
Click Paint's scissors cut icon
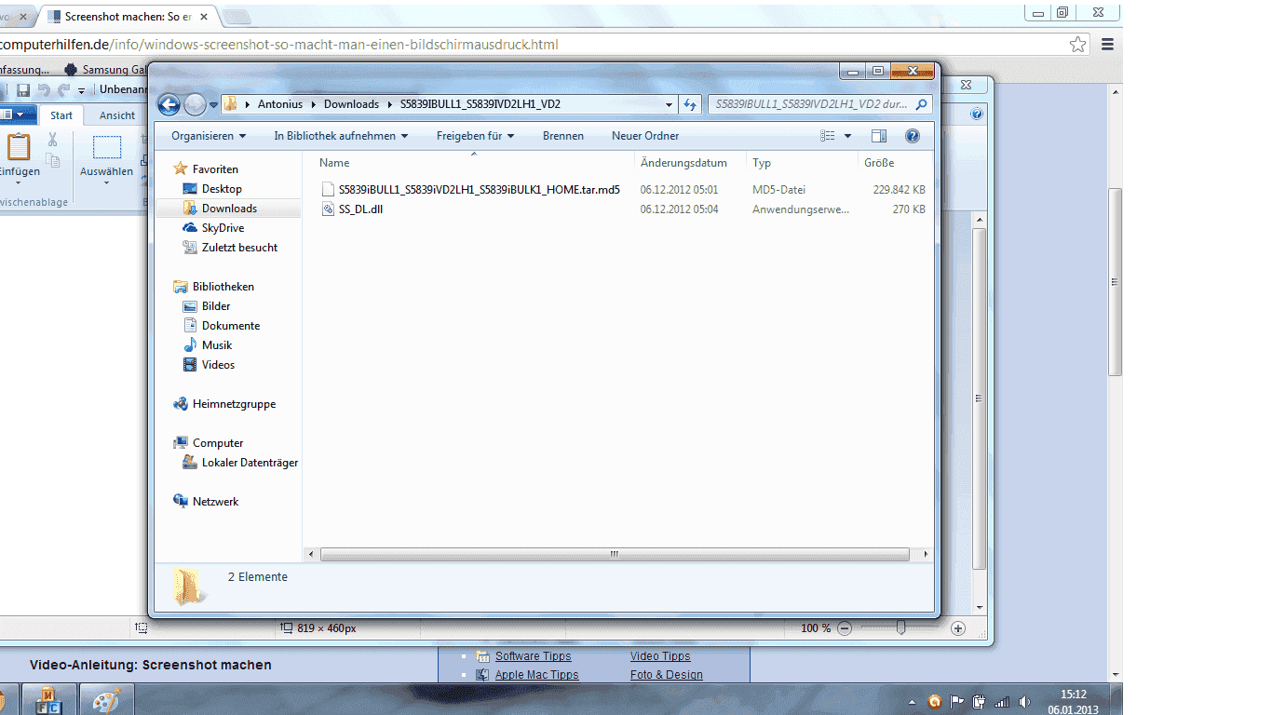(x=53, y=140)
